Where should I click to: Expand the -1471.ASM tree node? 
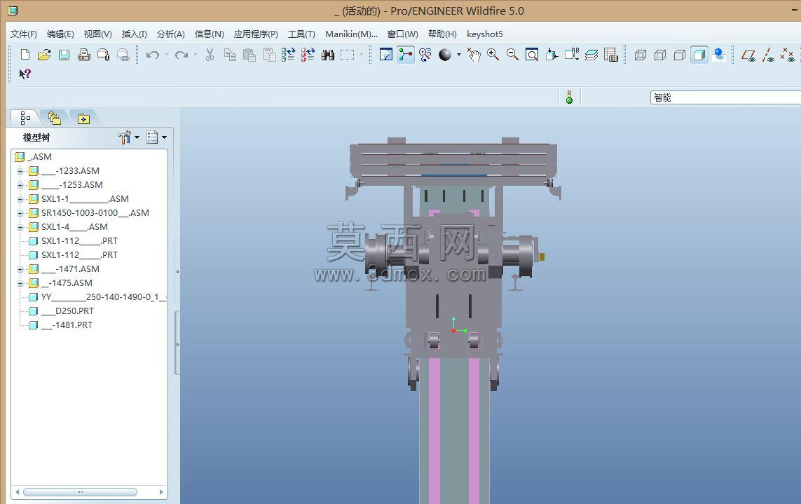click(x=20, y=269)
